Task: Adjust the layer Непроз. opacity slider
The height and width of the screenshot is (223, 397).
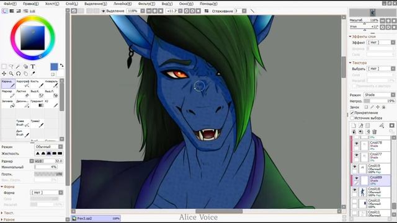Action: pyautogui.click(x=379, y=101)
